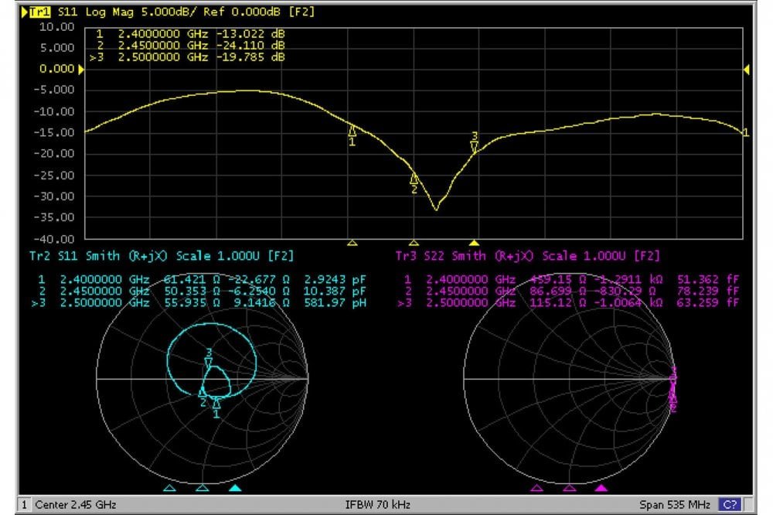The height and width of the screenshot is (515, 773).
Task: Click the hollow yellow marker 2 indicator below log plot
Action: (414, 243)
